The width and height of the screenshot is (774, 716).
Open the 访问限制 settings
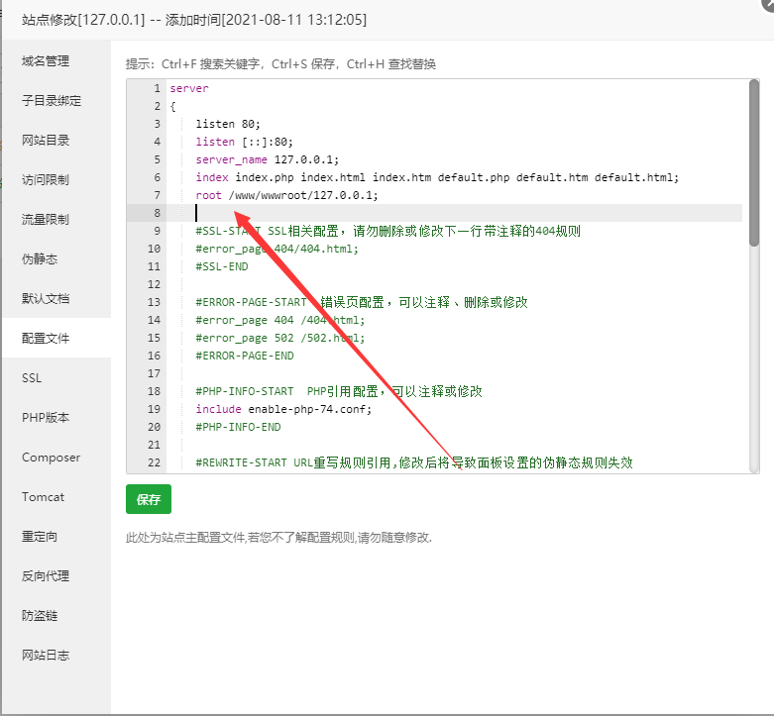pos(46,180)
